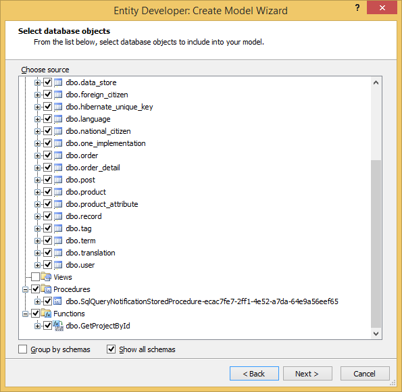Click the vertical scrollbar thumb
This screenshot has width=402, height=392.
(376, 244)
